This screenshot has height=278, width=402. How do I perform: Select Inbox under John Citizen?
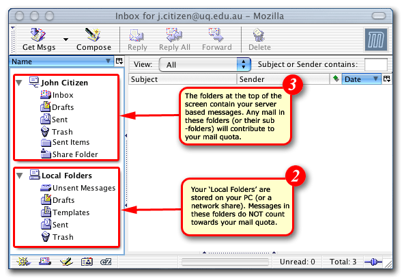coord(57,95)
